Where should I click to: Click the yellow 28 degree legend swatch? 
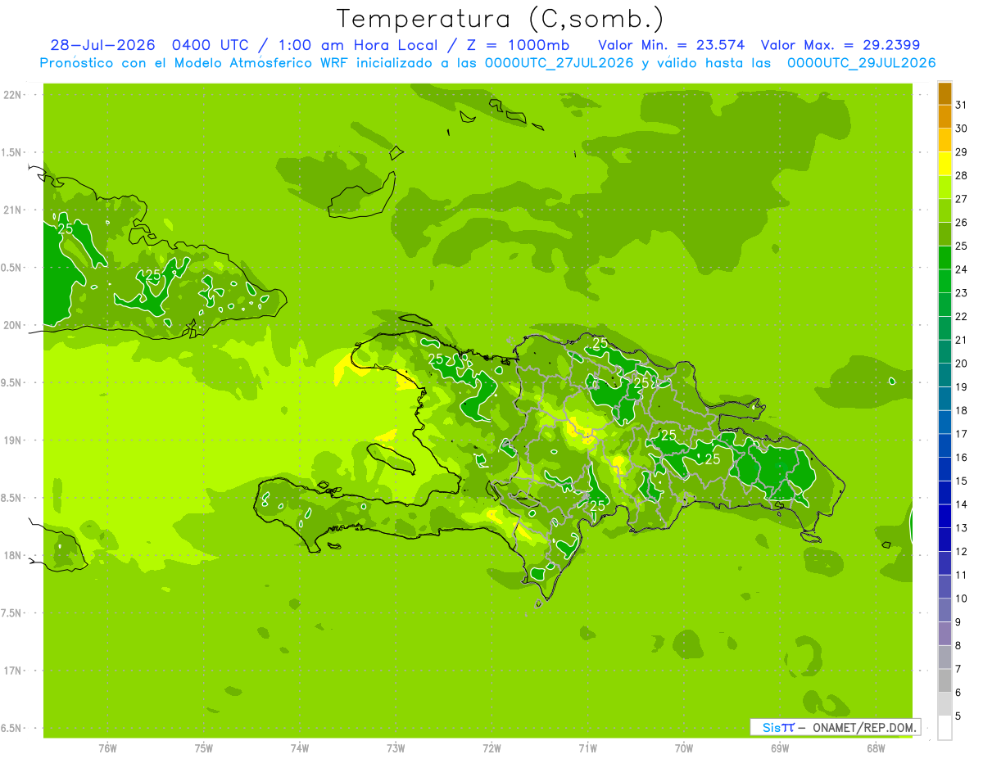click(944, 165)
